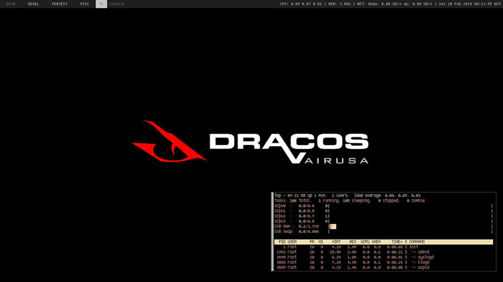Click the COMMAND column header
The width and height of the screenshot is (503, 282).
click(x=417, y=242)
